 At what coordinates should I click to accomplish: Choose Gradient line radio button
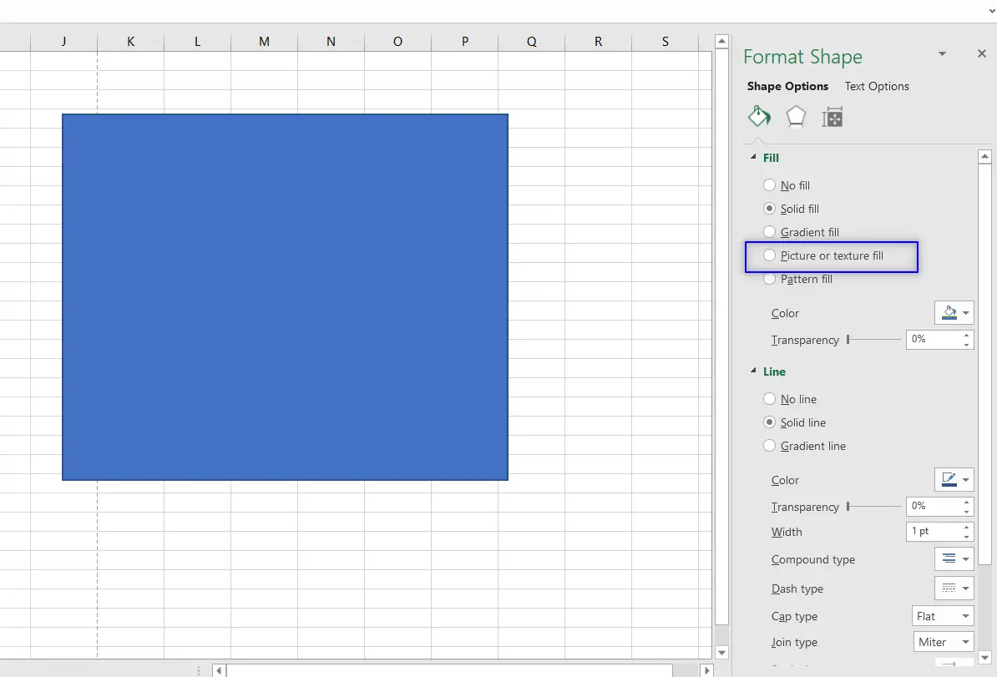[x=769, y=446]
